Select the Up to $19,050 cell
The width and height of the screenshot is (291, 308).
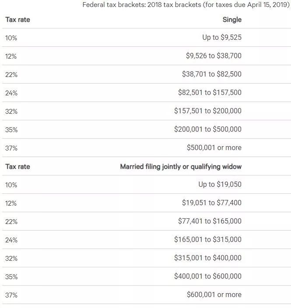tap(220, 185)
